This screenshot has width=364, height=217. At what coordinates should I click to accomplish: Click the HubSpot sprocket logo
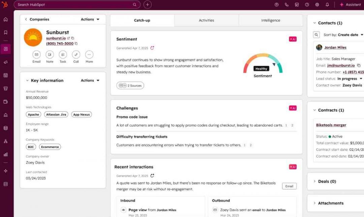(x=5, y=4)
